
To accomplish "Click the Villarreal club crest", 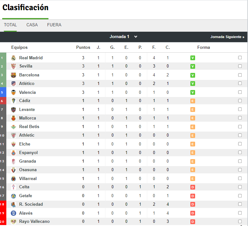I will click(13, 179).
